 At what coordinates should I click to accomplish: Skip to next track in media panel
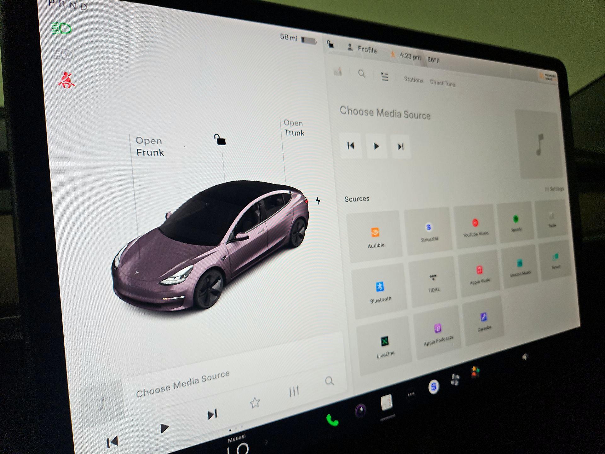(x=400, y=147)
